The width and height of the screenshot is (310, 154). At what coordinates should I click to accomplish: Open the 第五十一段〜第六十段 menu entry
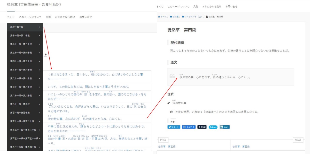[x=25, y=70]
